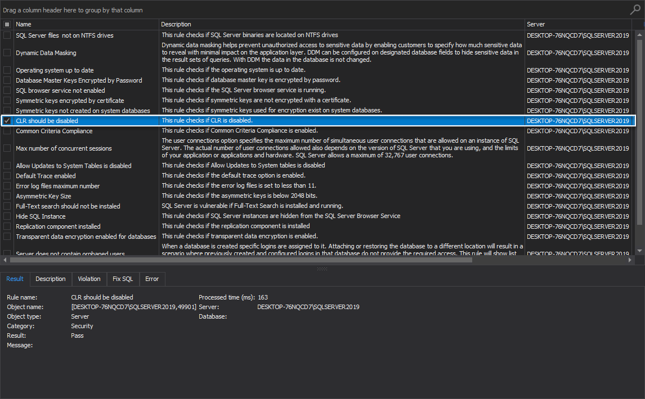Check the Hide SQL Instance checkbox
The width and height of the screenshot is (645, 399).
pyautogui.click(x=7, y=216)
